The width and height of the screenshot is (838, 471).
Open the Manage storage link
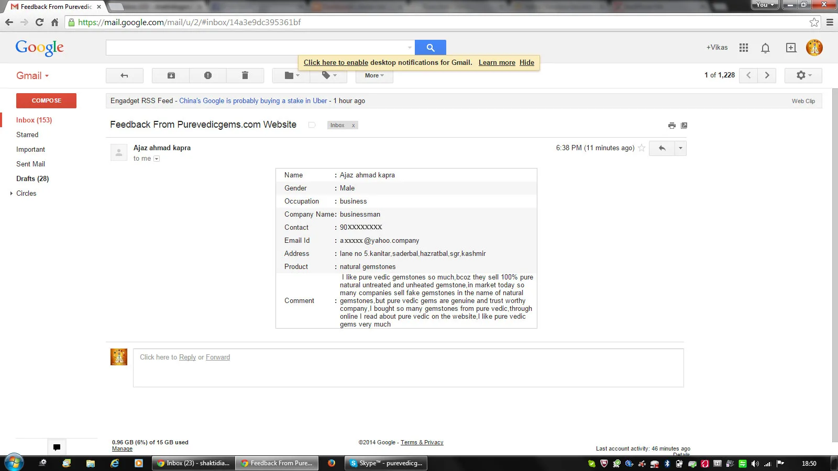click(122, 448)
